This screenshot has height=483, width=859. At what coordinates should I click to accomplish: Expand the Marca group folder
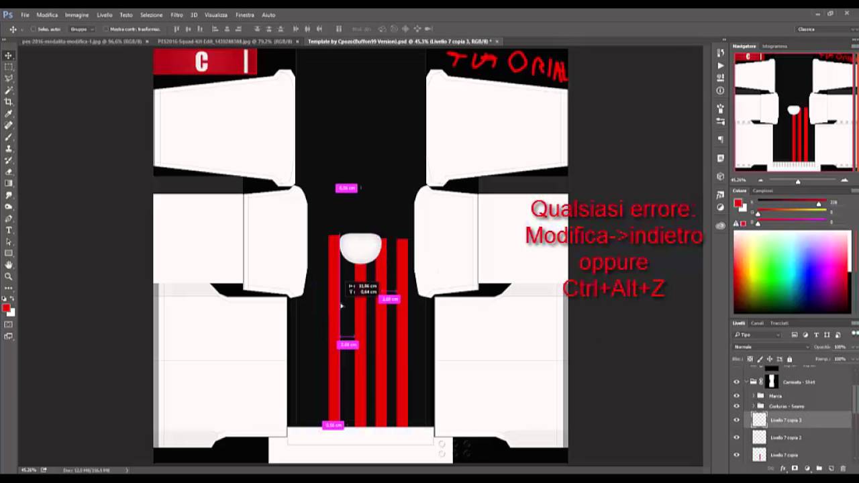coord(754,396)
